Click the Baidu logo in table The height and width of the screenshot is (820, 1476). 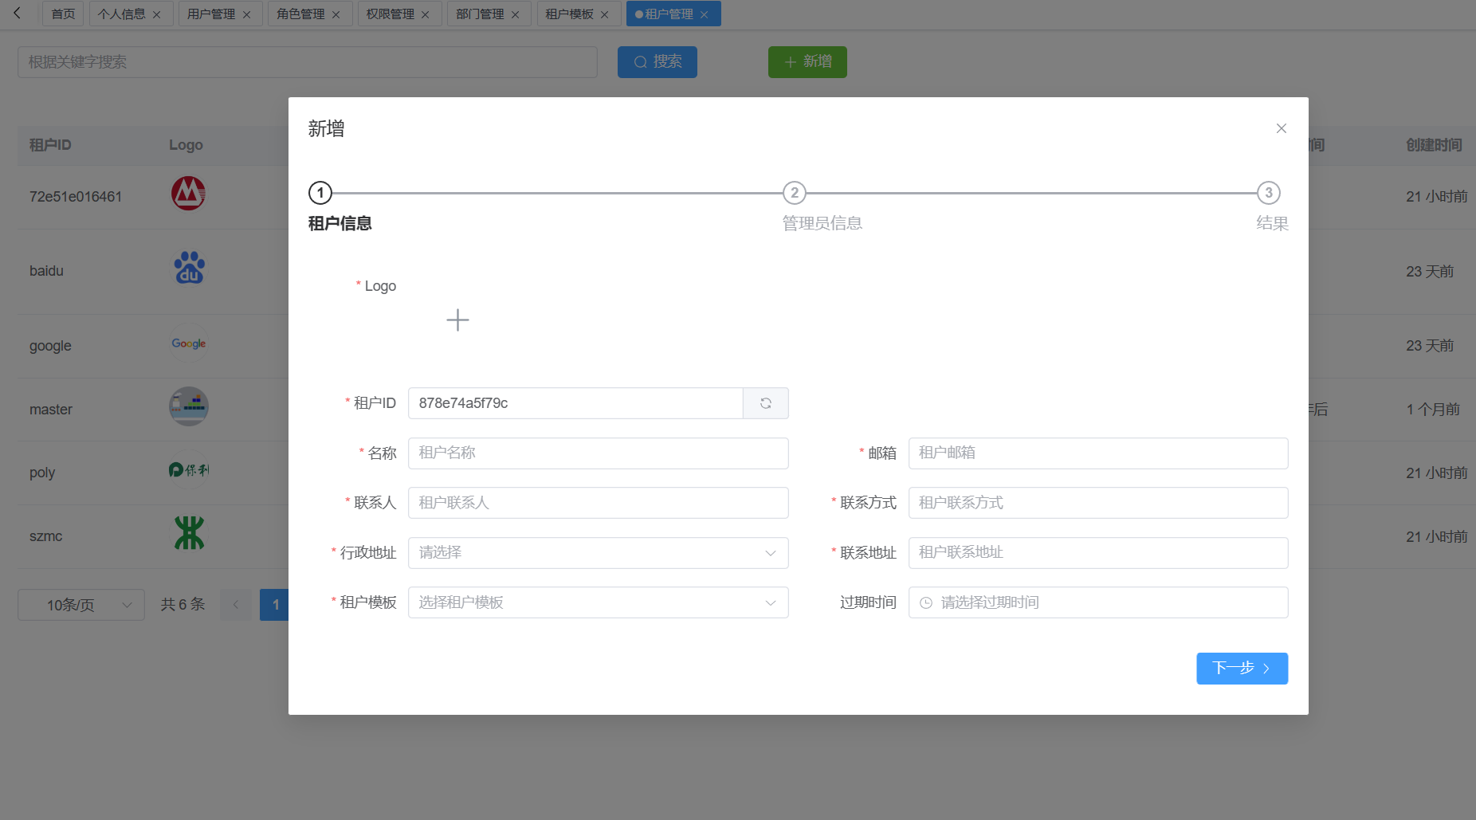click(x=189, y=269)
